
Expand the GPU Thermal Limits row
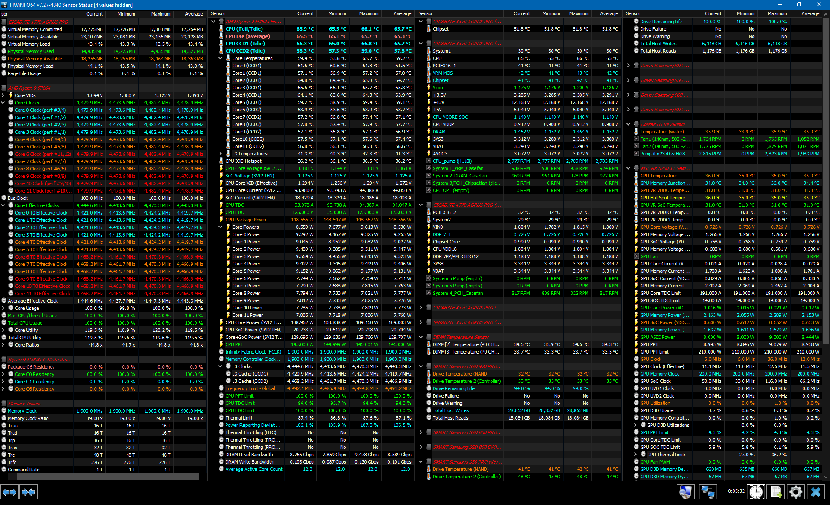[x=635, y=454]
